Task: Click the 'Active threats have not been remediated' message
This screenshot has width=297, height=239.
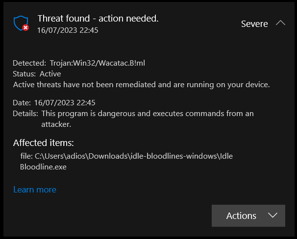Action: [x=141, y=85]
